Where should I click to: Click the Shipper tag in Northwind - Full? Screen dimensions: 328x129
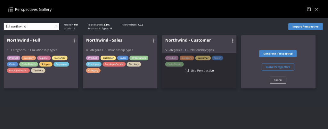tap(45, 64)
